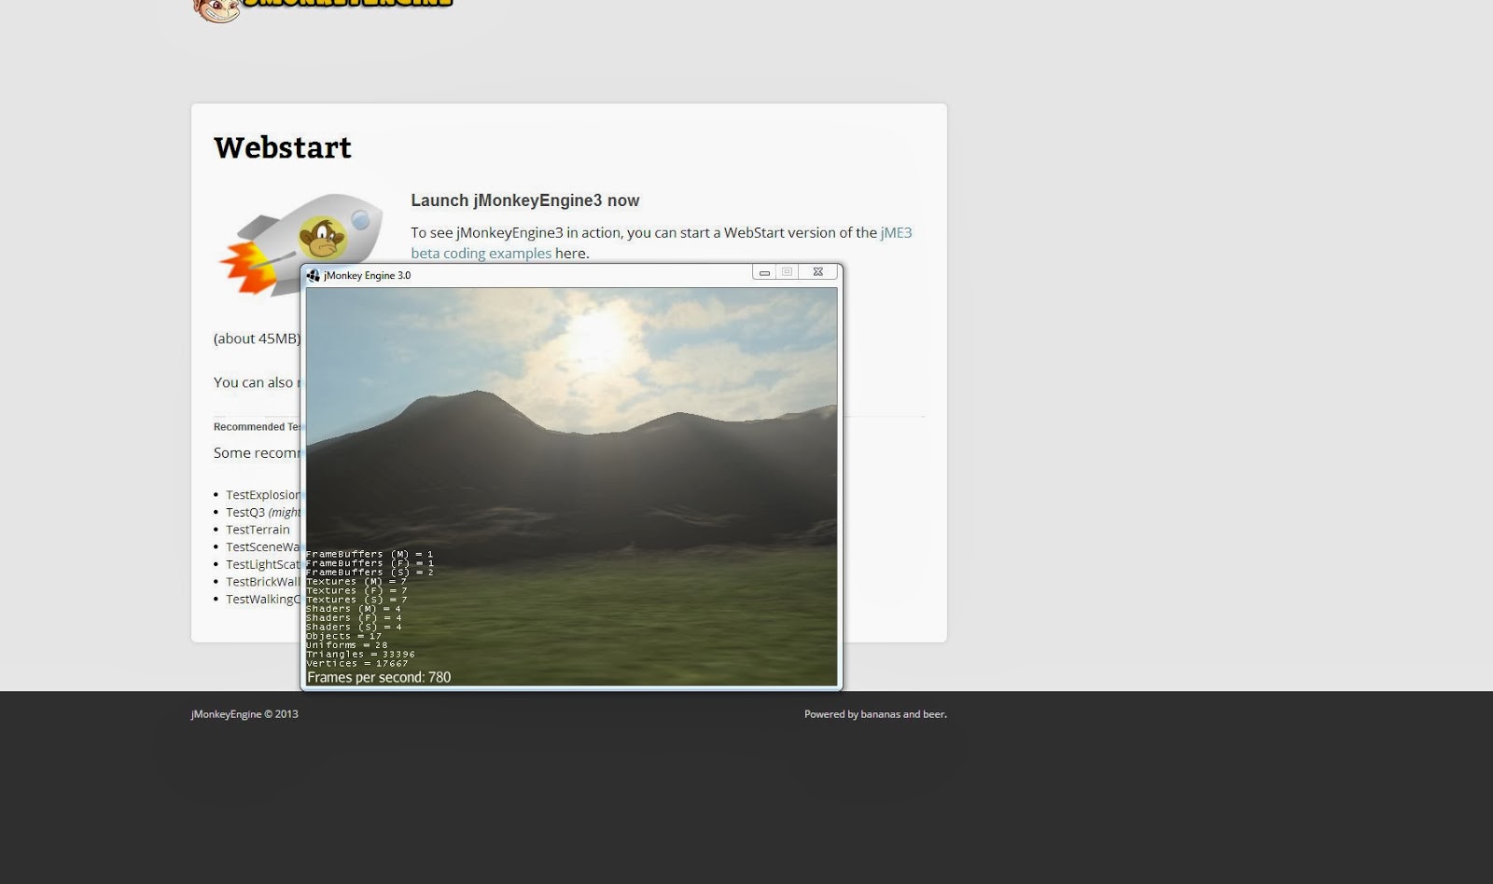Click the TestExplosion list item

[x=263, y=495]
